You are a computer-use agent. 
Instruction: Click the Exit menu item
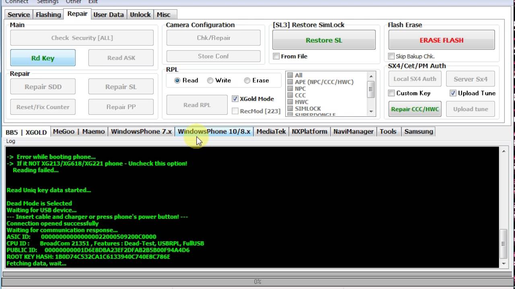tap(93, 2)
